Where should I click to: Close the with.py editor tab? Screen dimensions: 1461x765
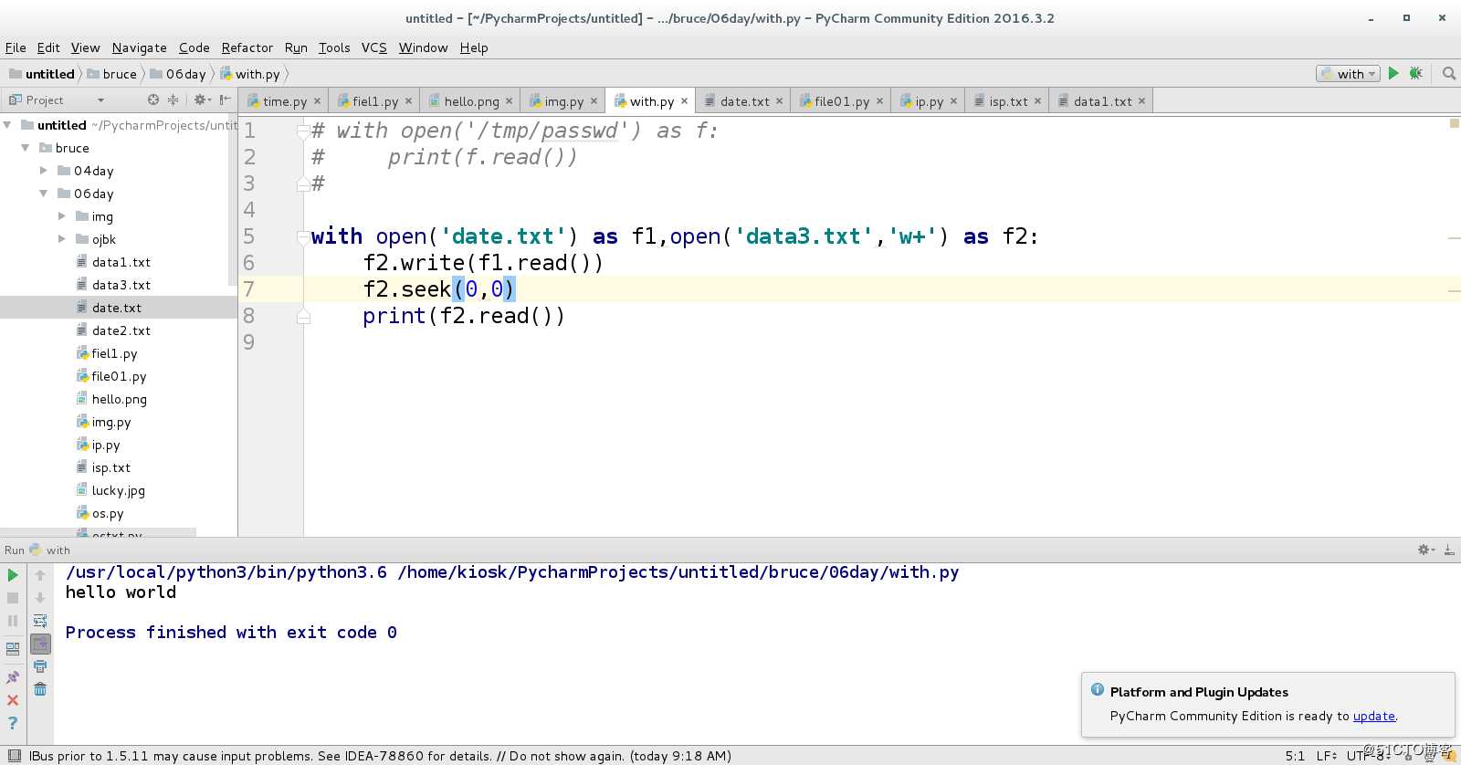click(684, 101)
